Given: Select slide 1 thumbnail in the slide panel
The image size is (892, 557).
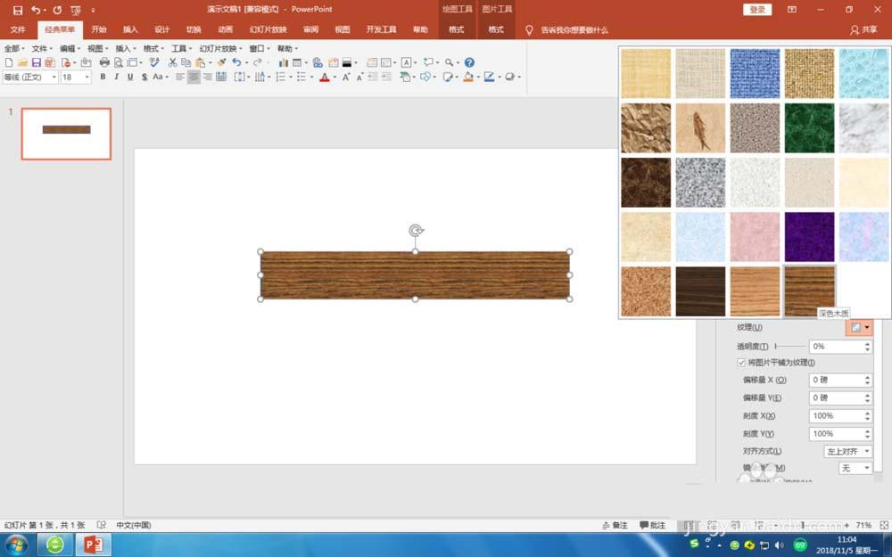Looking at the screenshot, I should coord(66,134).
